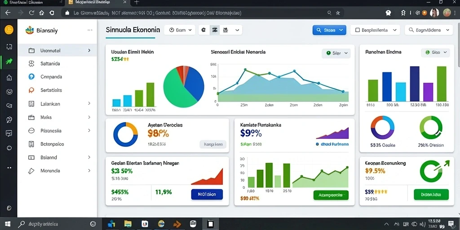Select the Cnnpanda sidebar icon
The height and width of the screenshot is (230, 460).
click(31, 77)
